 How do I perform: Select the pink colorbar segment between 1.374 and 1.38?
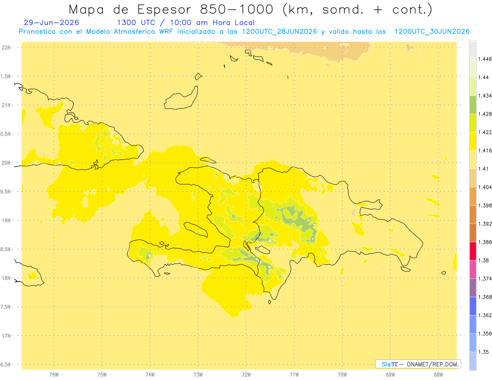point(473,269)
